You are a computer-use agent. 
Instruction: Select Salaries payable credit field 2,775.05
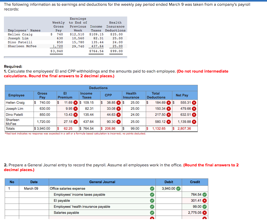[x=195, y=213]
